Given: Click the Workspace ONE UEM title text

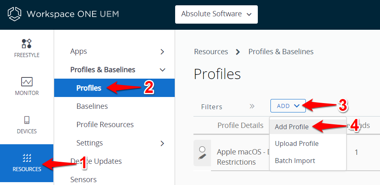Looking at the screenshot, I should pos(73,14).
